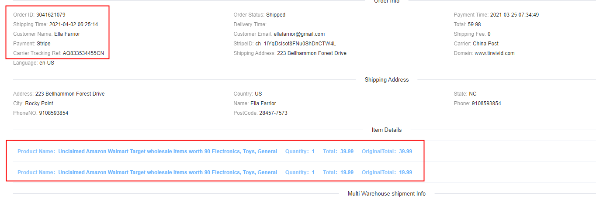Viewport: 596px width, 203px height.
Task: Click the Stripe payment method value
Action: [x=44, y=44]
